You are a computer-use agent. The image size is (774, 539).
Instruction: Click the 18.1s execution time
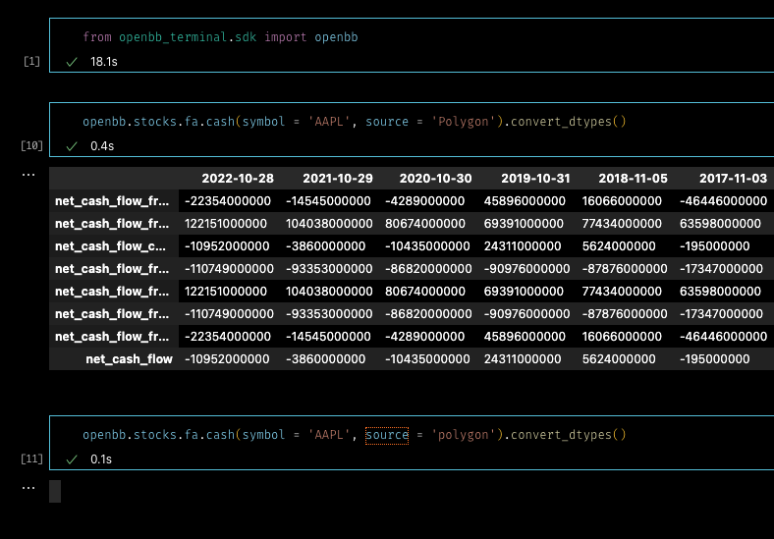coord(104,62)
